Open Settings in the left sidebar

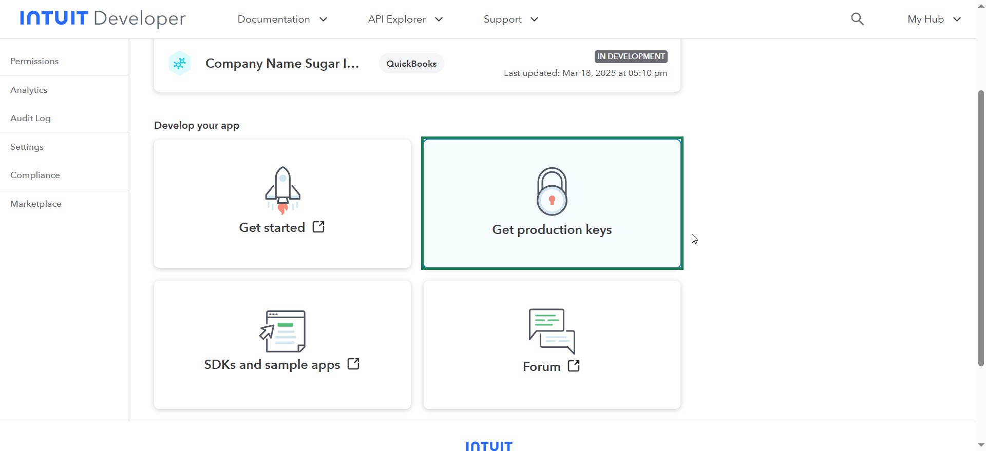(x=27, y=147)
